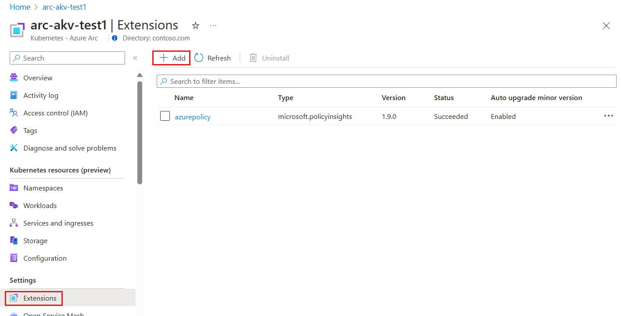Viewport: 621px width, 316px height.
Task: Open the azurepolicy extension link
Action: pos(193,117)
